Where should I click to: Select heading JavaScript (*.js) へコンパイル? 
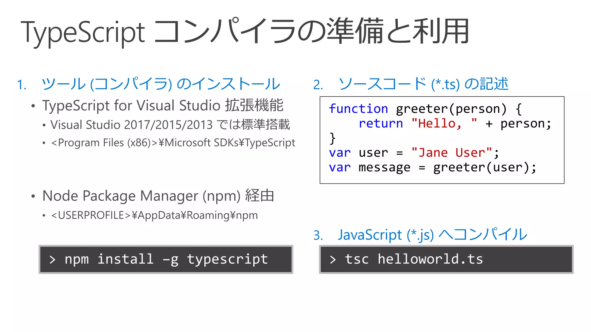pyautogui.click(x=433, y=235)
